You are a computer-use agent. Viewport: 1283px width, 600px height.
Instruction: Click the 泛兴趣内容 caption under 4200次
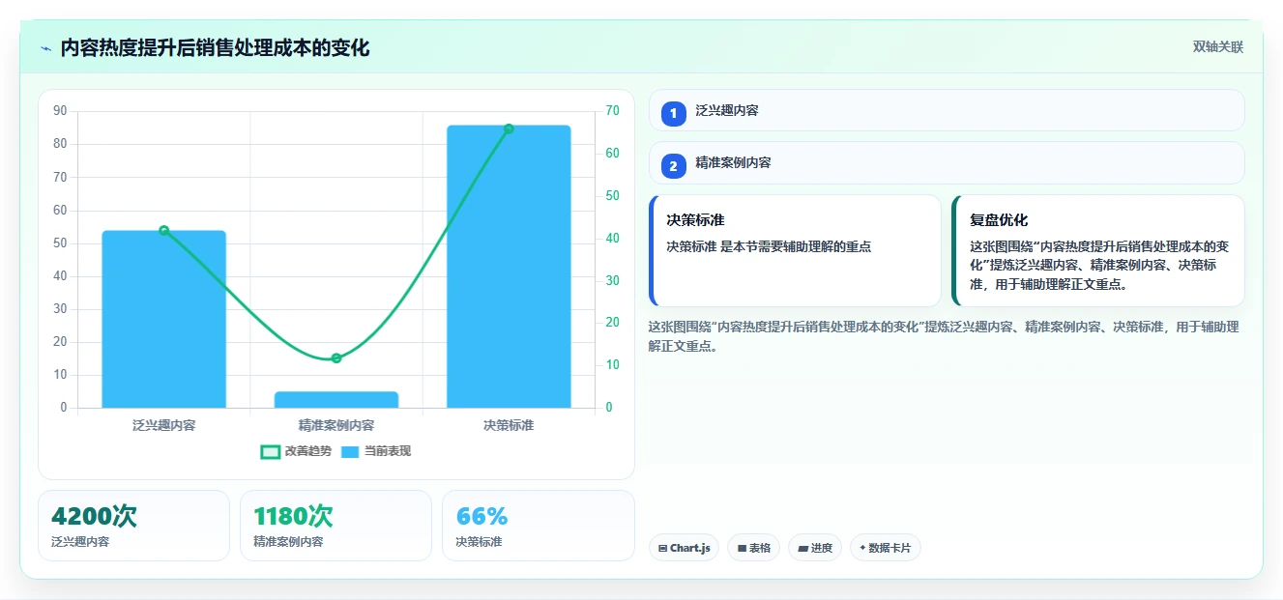click(80, 542)
